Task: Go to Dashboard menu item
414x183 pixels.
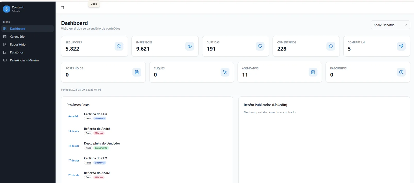Action: pos(27,29)
